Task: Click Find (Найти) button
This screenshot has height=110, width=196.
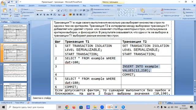Action: tap(187, 9)
